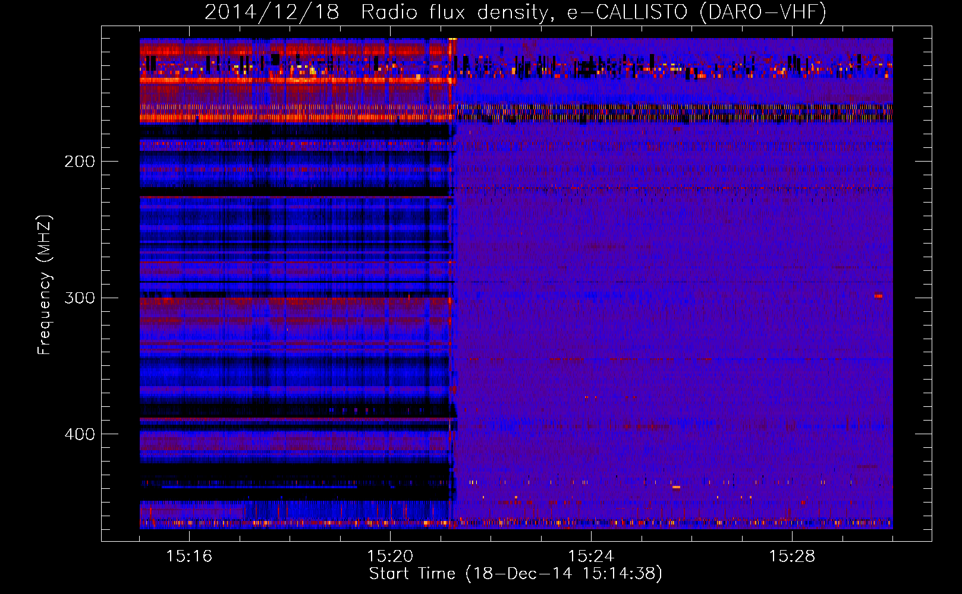Click the yellow spot atop the 15:21 transition line
Image resolution: width=962 pixels, height=594 pixels.
click(x=452, y=39)
